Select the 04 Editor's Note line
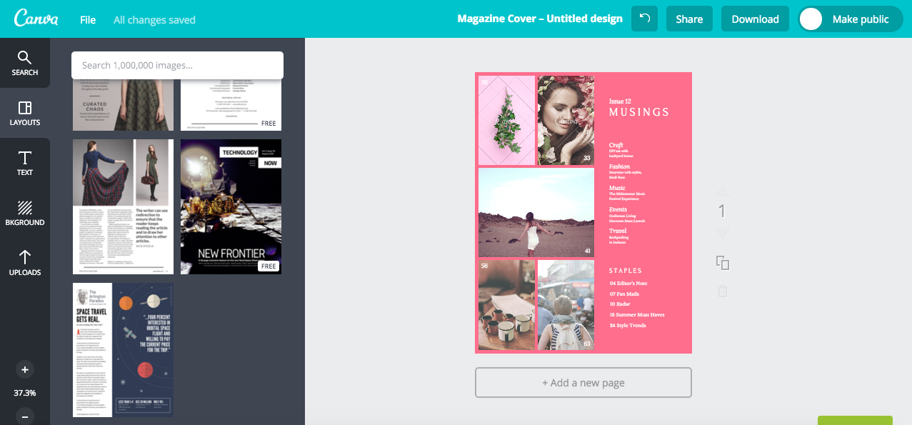Viewport: 912px width, 425px height. 628,284
